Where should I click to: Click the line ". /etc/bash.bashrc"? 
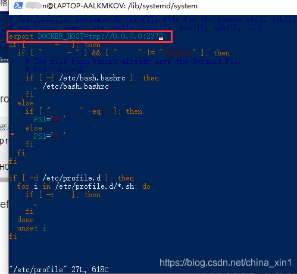[x=71, y=86]
